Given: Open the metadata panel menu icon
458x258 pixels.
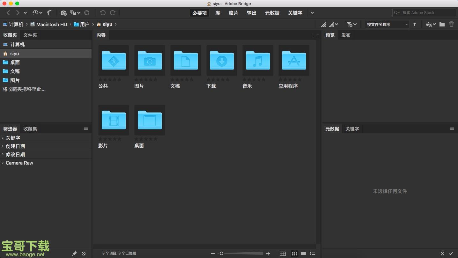Looking at the screenshot, I should point(452,129).
